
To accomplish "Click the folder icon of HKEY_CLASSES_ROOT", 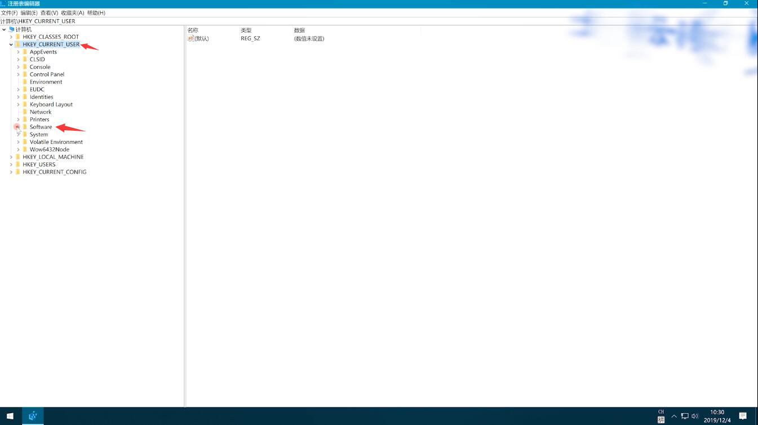I will tap(18, 37).
